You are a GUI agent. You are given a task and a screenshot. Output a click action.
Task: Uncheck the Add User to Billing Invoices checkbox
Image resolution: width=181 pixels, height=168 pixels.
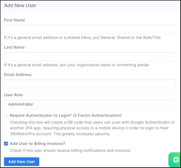(x=6, y=144)
